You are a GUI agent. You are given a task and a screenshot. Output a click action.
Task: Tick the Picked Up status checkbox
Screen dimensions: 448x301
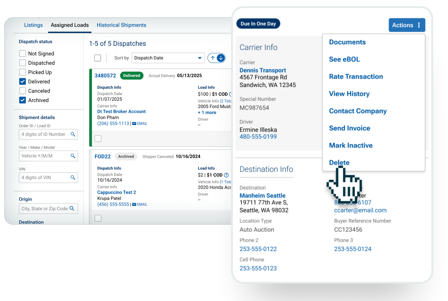pyautogui.click(x=23, y=72)
